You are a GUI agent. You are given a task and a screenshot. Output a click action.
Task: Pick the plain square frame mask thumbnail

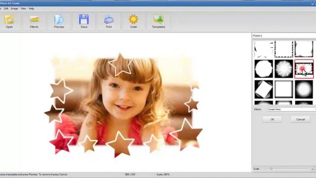[284, 89]
